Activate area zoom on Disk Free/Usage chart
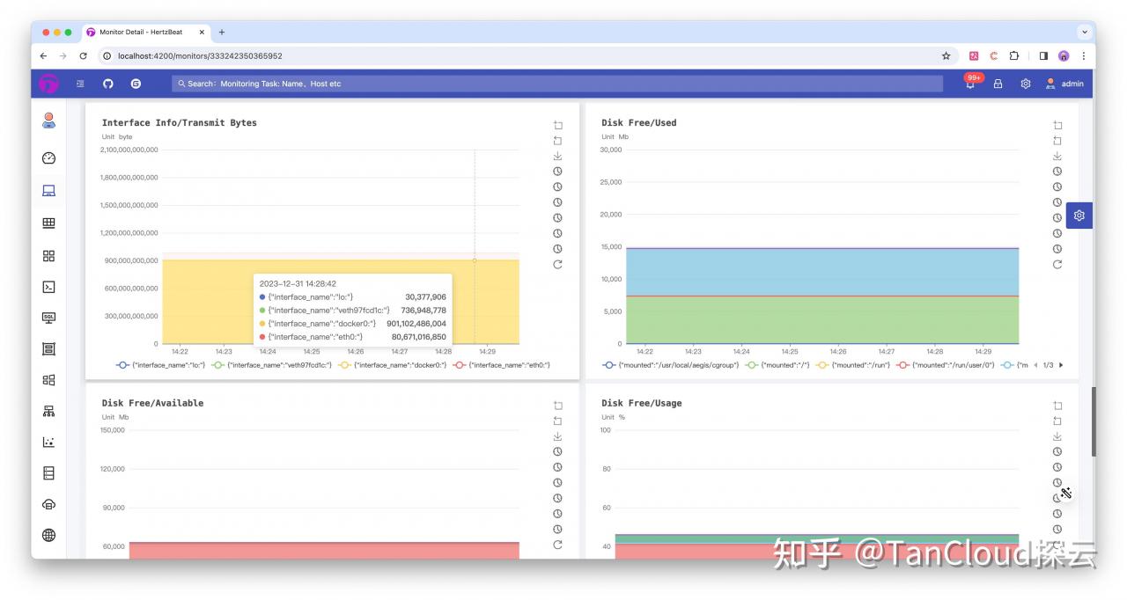The image size is (1127, 600). click(x=1057, y=406)
